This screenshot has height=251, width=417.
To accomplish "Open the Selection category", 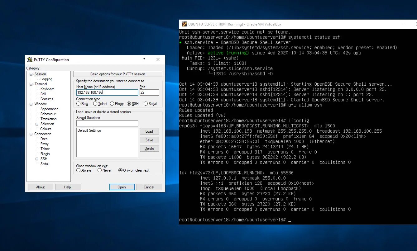I will click(47, 124).
